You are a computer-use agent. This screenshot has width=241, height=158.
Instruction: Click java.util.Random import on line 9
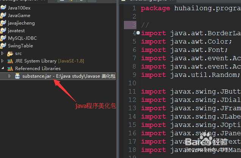point(205,75)
